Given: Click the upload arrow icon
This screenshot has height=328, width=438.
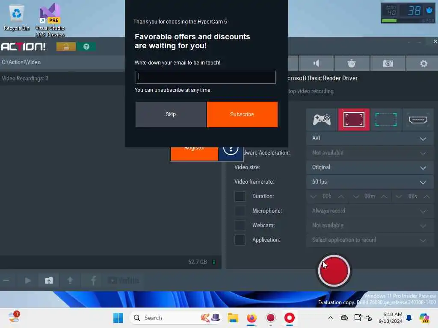Looking at the screenshot, I should 70,281.
